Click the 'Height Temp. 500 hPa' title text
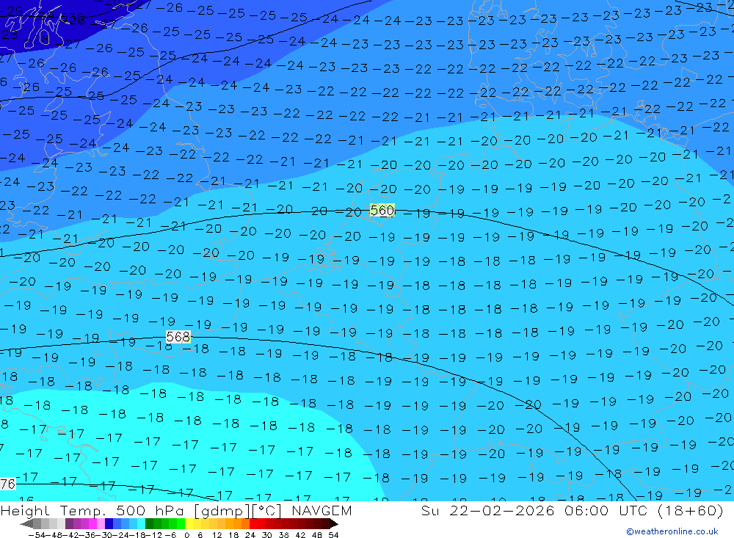The image size is (734, 538). (92, 511)
